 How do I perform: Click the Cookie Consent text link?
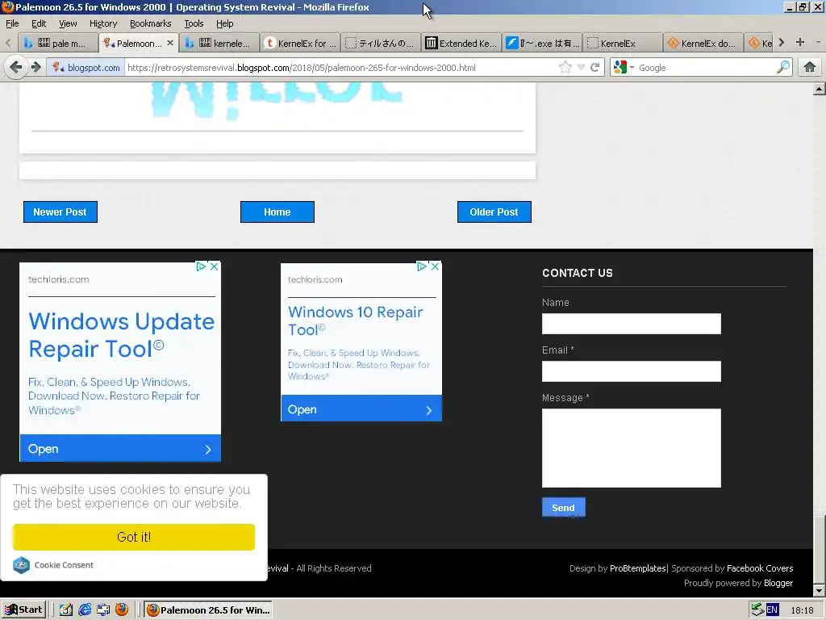(64, 565)
